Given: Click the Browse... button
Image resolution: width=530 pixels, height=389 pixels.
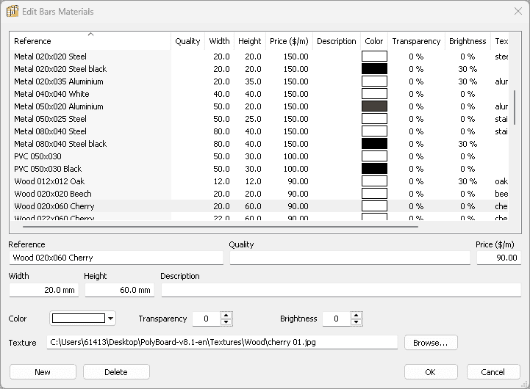Looking at the screenshot, I should coord(431,343).
